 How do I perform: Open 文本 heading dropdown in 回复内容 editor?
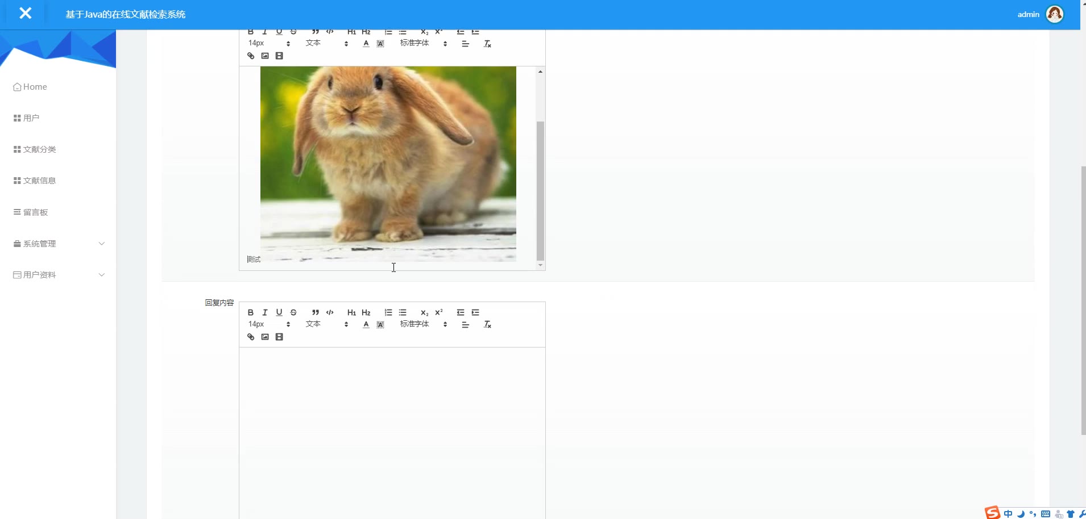point(327,324)
